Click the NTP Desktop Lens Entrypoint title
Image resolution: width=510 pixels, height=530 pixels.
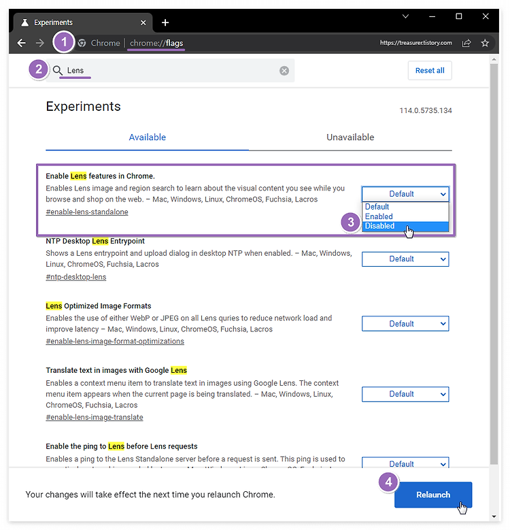pyautogui.click(x=95, y=241)
